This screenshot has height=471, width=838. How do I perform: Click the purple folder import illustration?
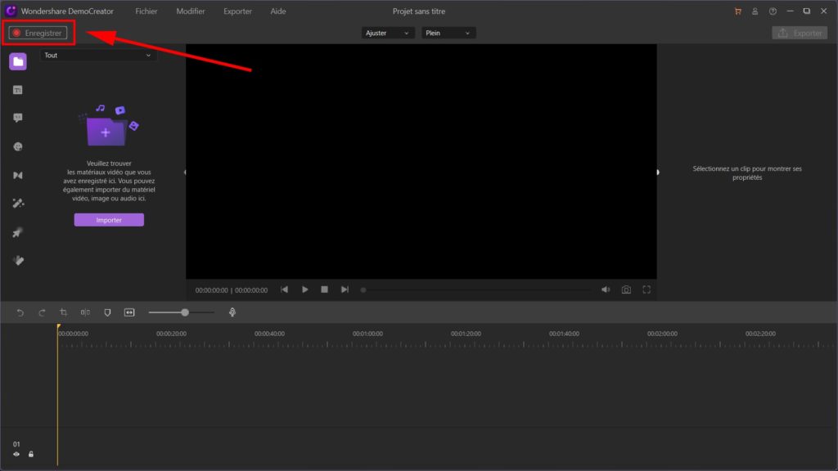[109, 126]
